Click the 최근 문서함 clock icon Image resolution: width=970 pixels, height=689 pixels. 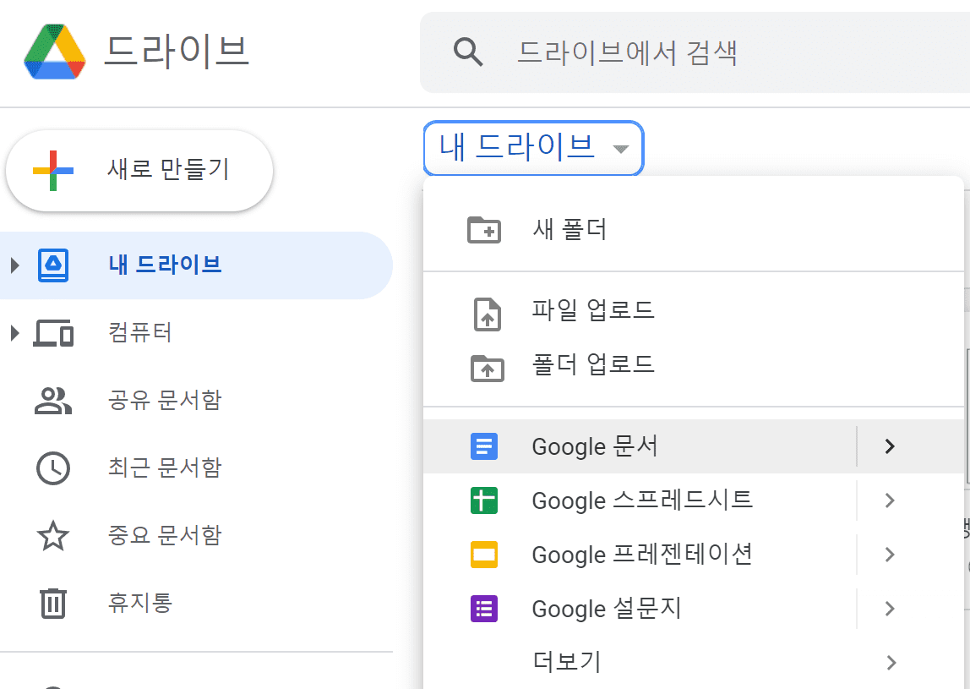pos(53,468)
